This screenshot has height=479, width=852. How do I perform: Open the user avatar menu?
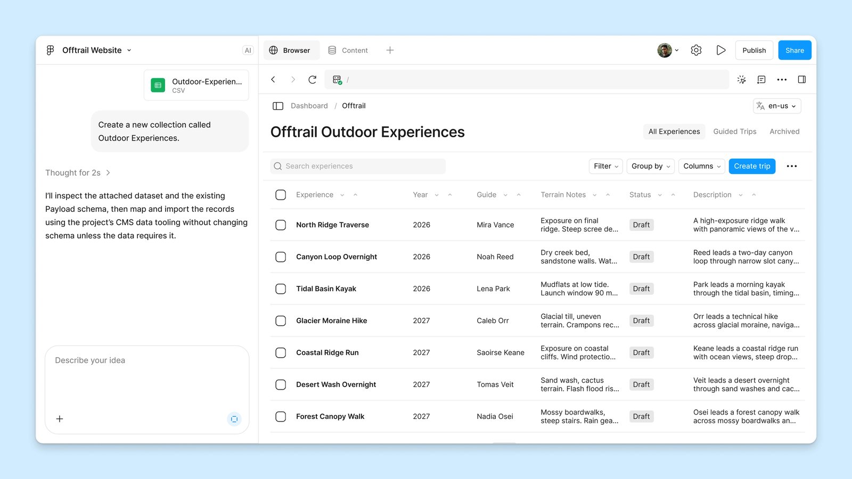[668, 50]
